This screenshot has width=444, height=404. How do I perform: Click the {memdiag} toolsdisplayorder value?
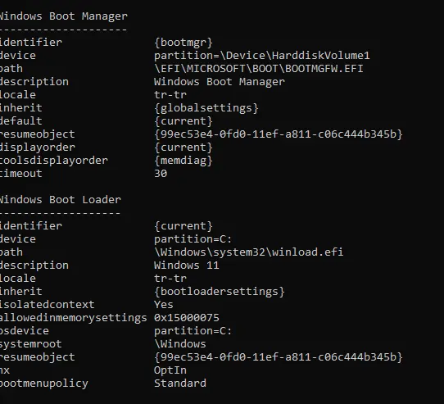tap(183, 161)
